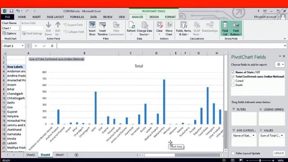Click the Insert Function fx icon
This screenshot has height=162, width=288.
[x=52, y=46]
